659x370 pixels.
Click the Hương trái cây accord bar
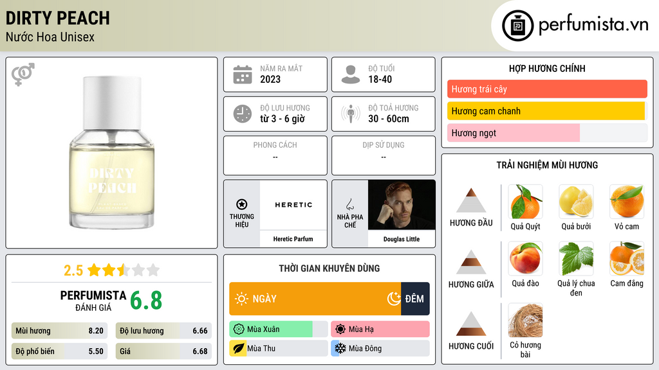click(547, 89)
